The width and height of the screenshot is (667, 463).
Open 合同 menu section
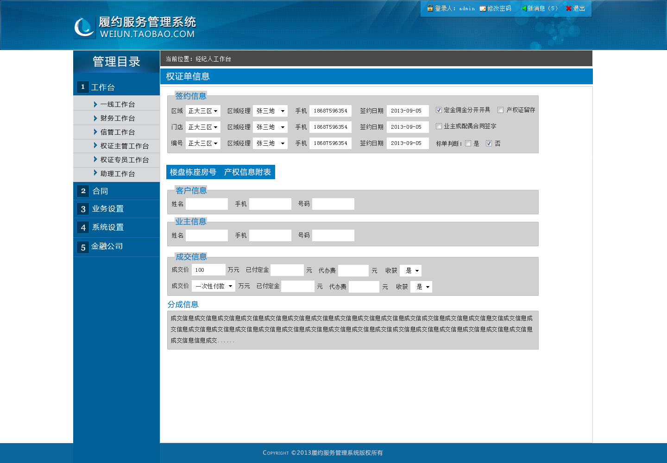coord(116,191)
